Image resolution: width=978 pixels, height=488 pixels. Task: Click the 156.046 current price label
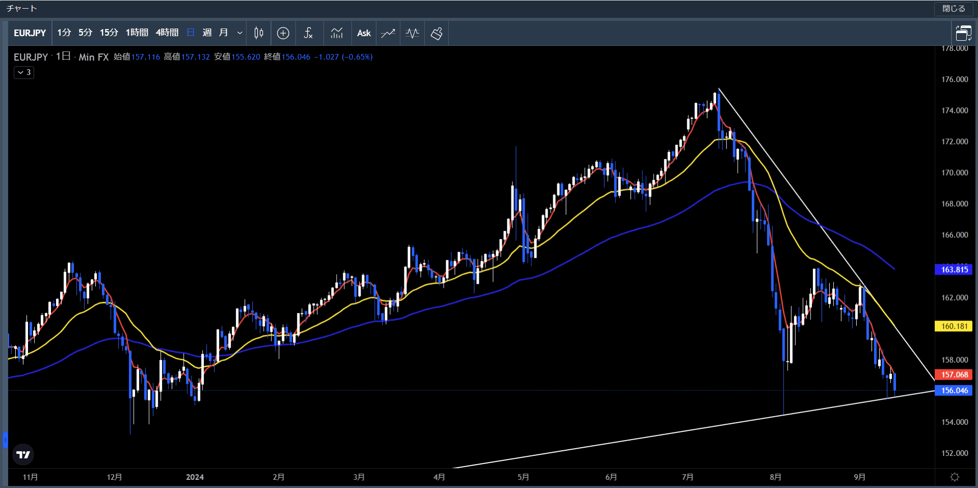pos(954,390)
